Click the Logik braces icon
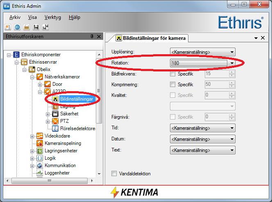The width and height of the screenshot is (272, 202). pos(40,158)
